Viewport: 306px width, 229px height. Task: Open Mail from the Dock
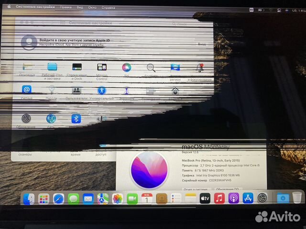pos(88,199)
